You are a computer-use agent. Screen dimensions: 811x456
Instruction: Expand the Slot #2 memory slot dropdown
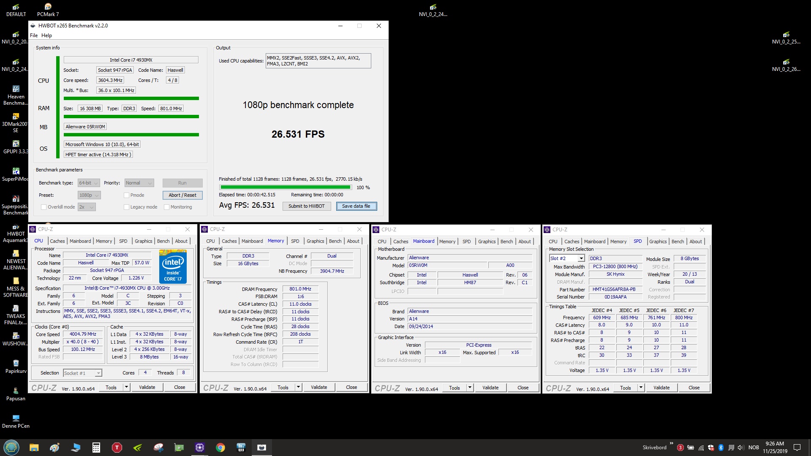click(x=567, y=258)
